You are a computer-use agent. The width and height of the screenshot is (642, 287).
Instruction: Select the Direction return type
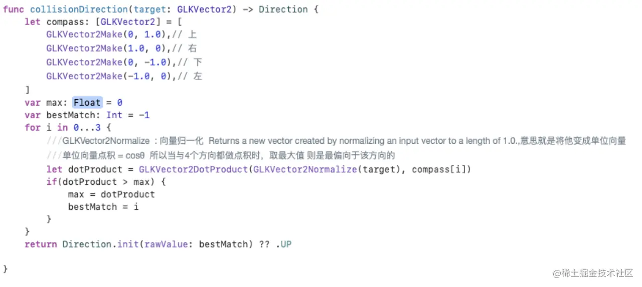click(x=283, y=10)
